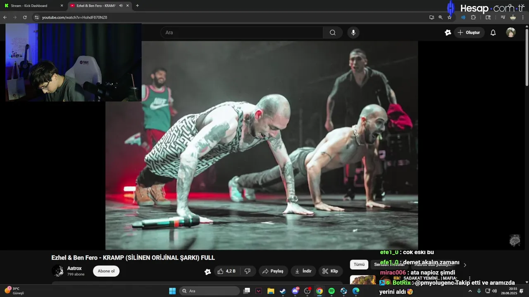Install app icon in the address bar
529x297 pixels.
431,17
